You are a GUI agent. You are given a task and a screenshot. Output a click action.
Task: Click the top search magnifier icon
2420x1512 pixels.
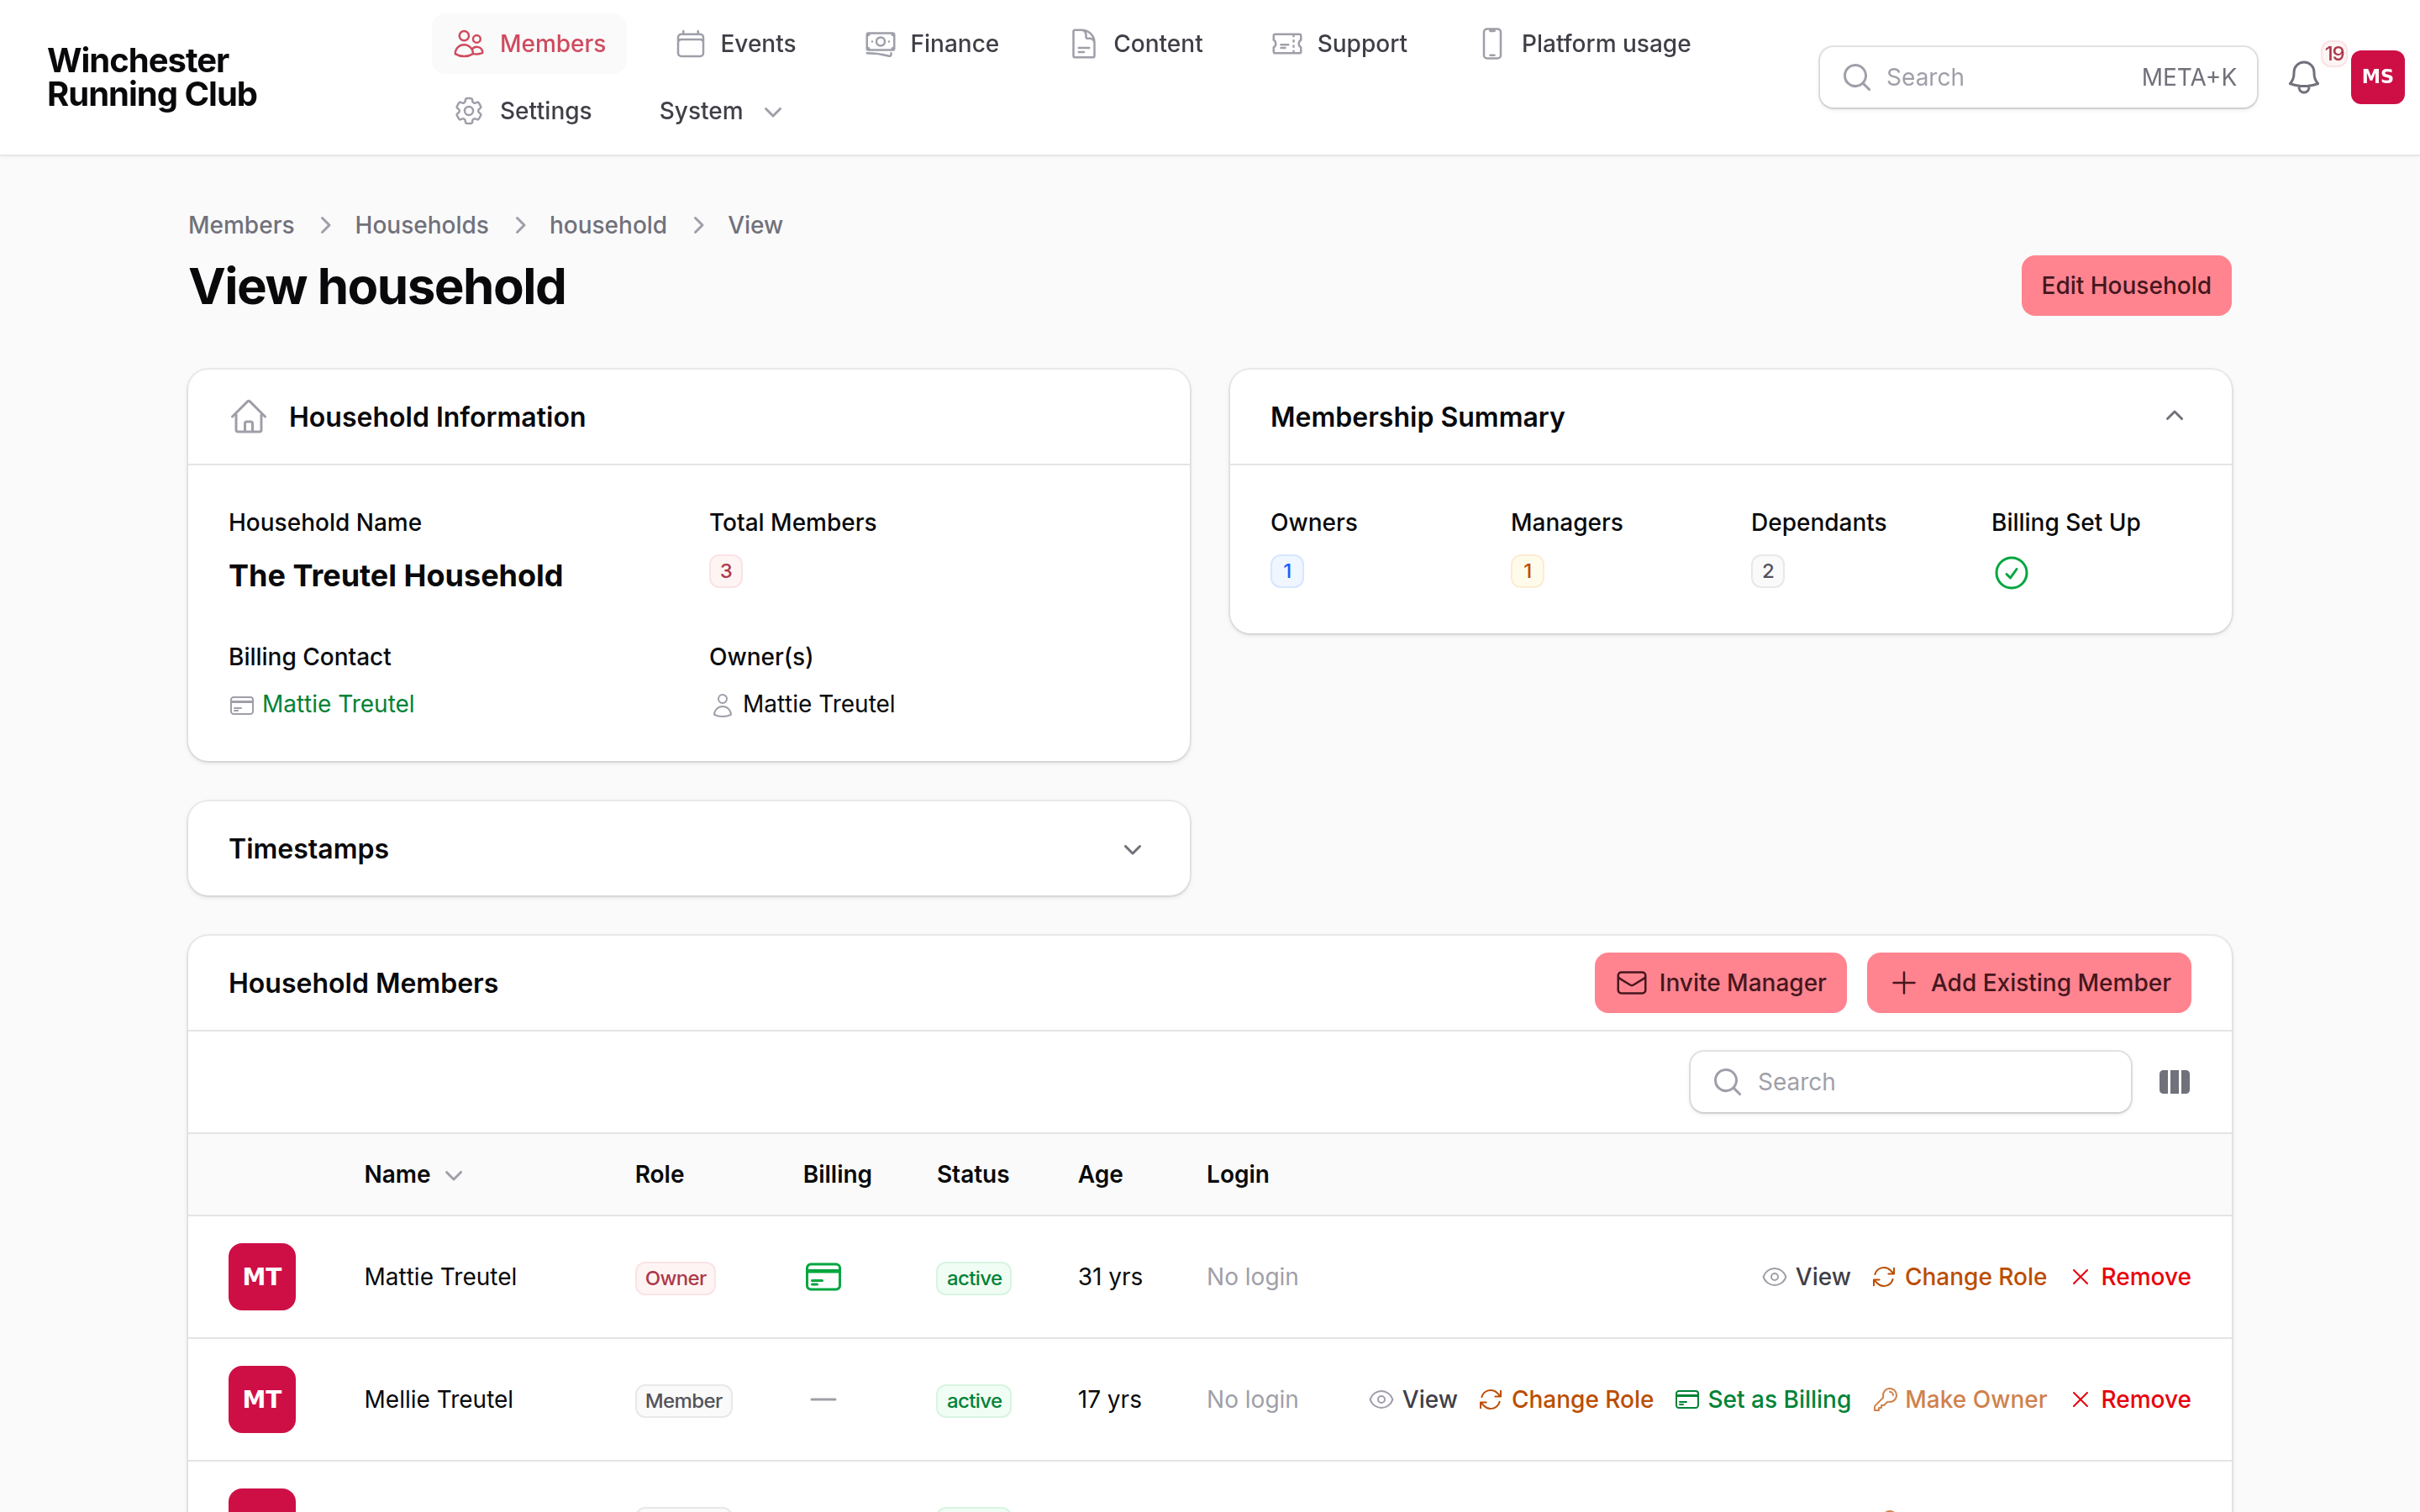(x=1856, y=77)
